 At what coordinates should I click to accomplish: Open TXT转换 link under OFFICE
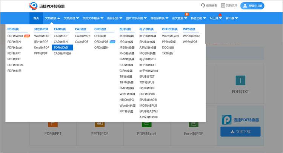[167, 54]
